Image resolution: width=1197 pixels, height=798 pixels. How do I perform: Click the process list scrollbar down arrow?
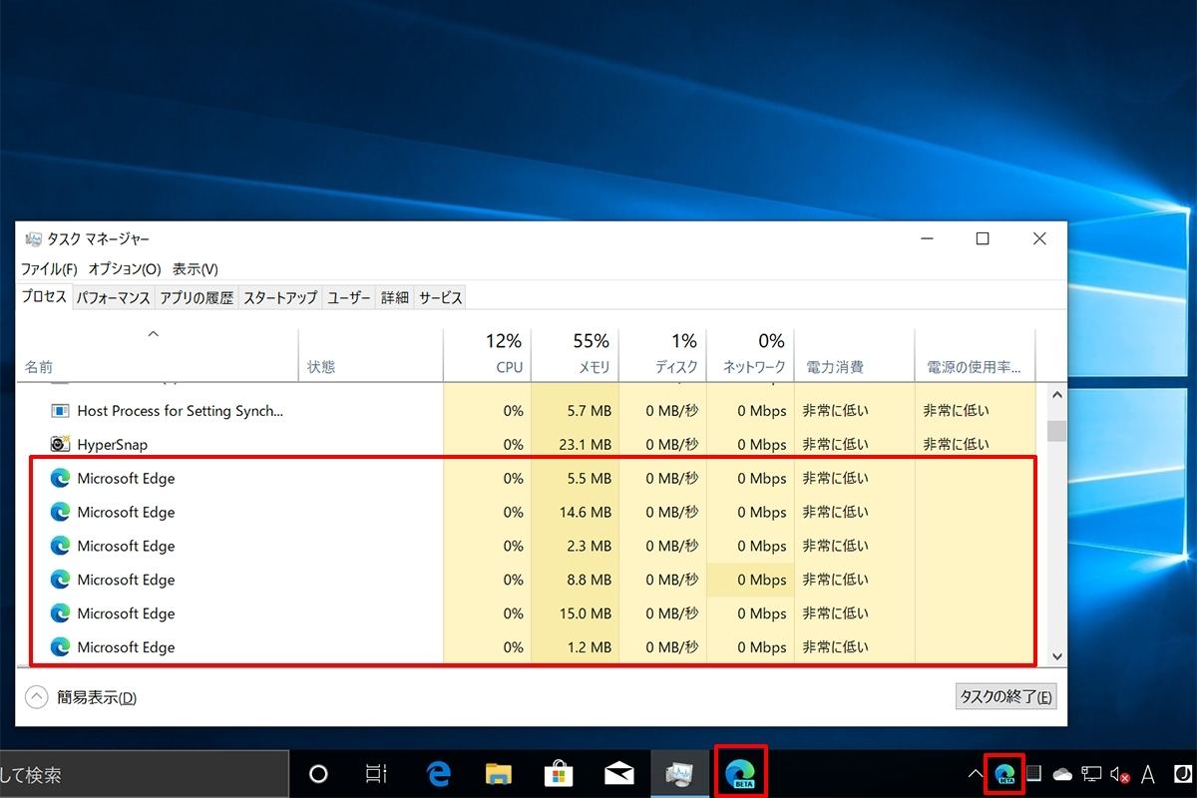click(1056, 656)
